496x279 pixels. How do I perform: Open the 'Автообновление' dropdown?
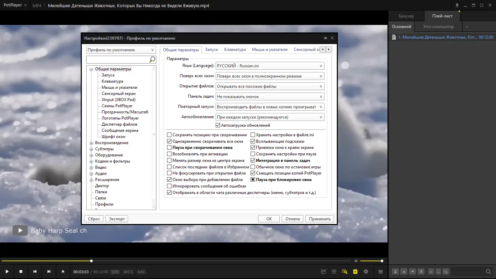coord(270,117)
